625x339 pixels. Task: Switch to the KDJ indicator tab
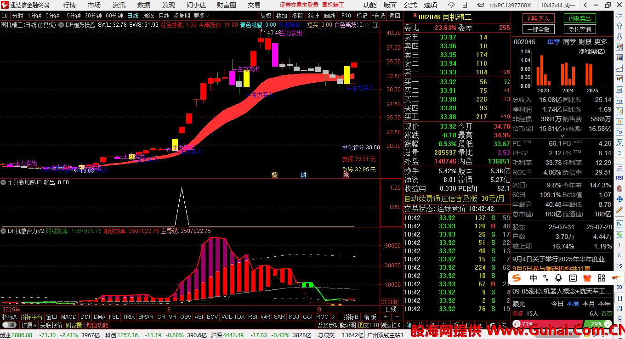294,317
